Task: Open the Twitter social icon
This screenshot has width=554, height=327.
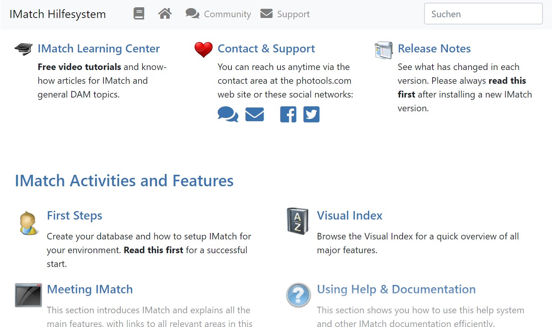Action: click(x=311, y=114)
